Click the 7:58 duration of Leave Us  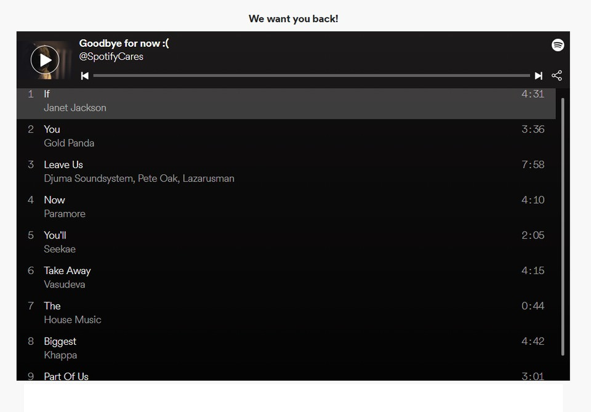[x=533, y=164]
